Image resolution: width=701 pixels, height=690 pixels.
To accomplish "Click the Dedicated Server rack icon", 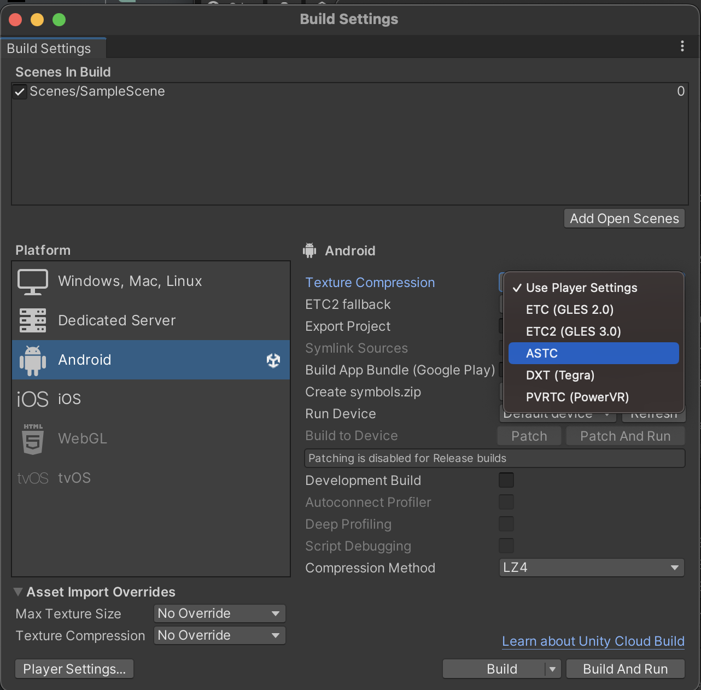I will [x=33, y=320].
